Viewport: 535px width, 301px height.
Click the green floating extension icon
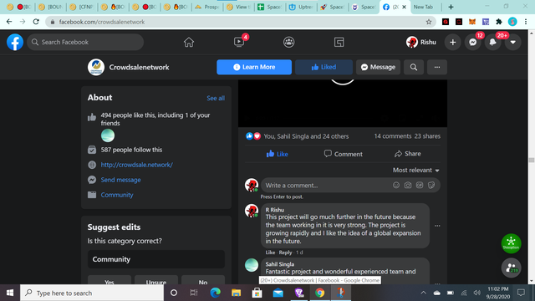(x=511, y=243)
